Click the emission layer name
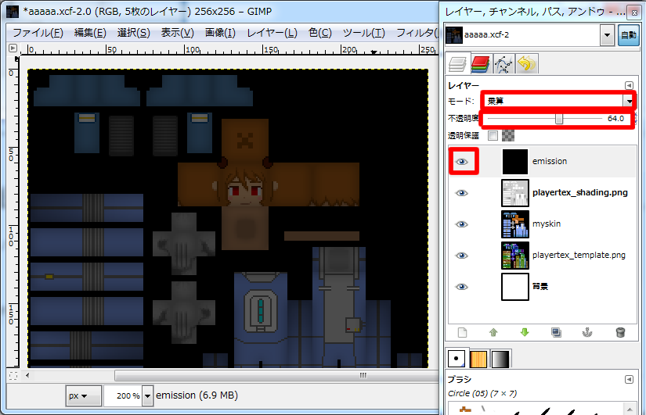Screen dimensions: 646x415 [550, 161]
